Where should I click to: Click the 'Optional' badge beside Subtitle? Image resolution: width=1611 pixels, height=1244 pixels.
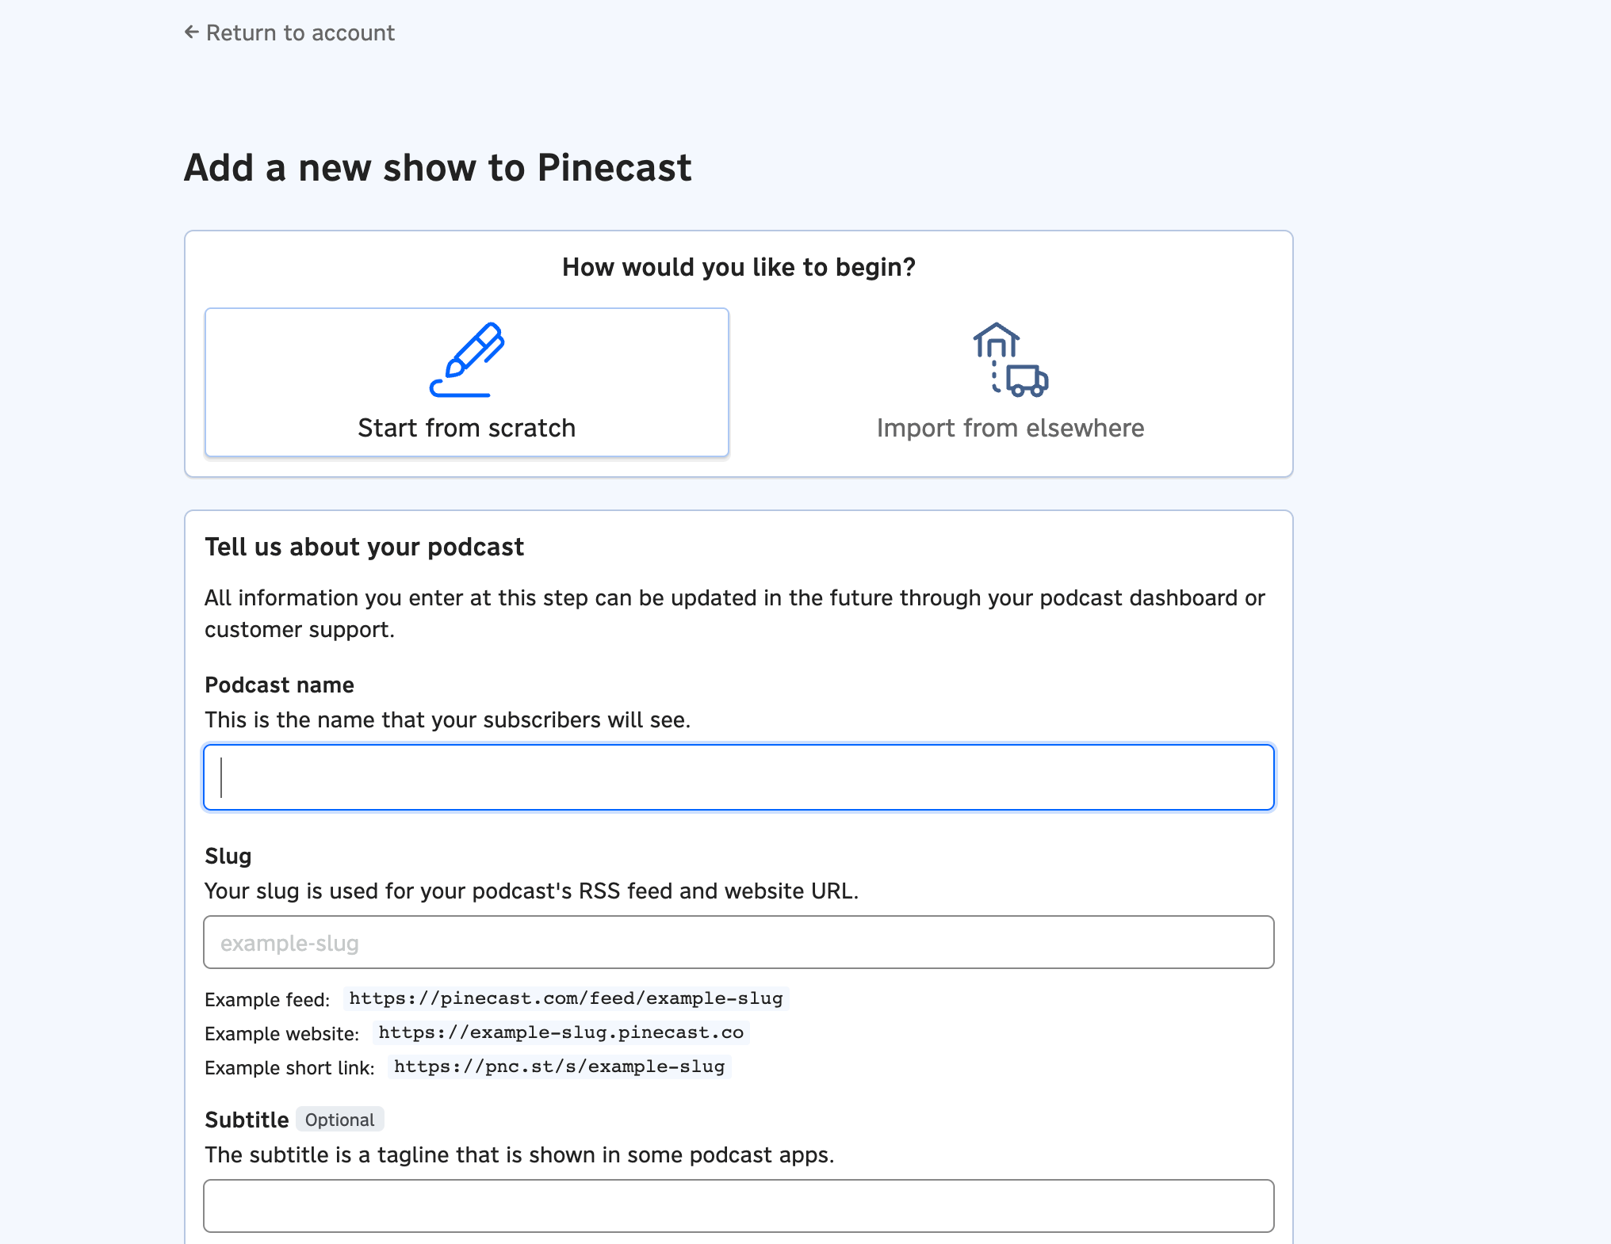click(339, 1120)
